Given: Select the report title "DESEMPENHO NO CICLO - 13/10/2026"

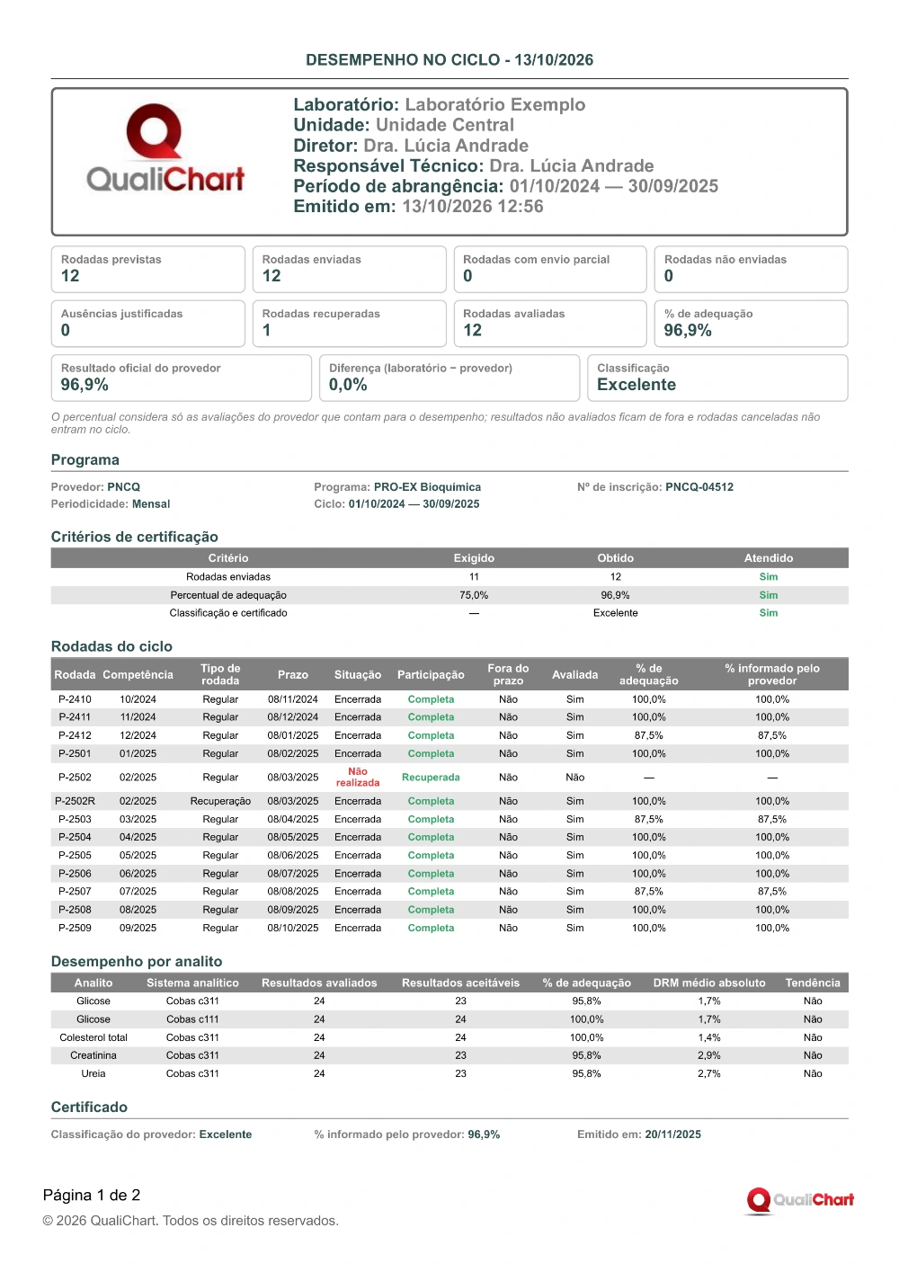Looking at the screenshot, I should tap(449, 60).
